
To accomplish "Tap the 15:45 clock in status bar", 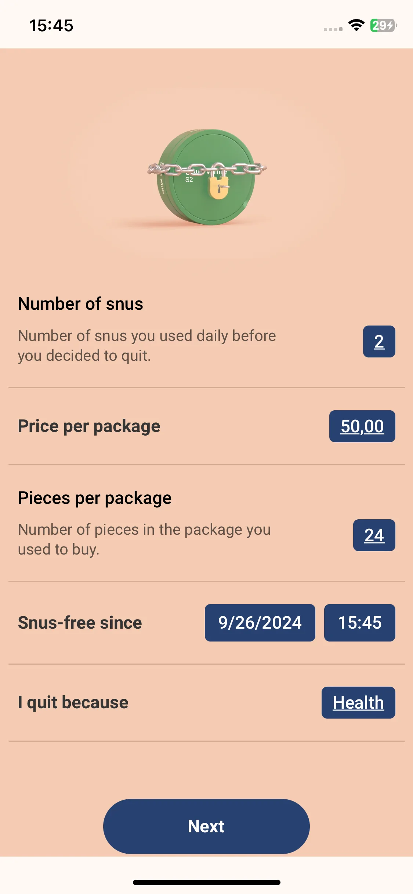I will pos(51,26).
